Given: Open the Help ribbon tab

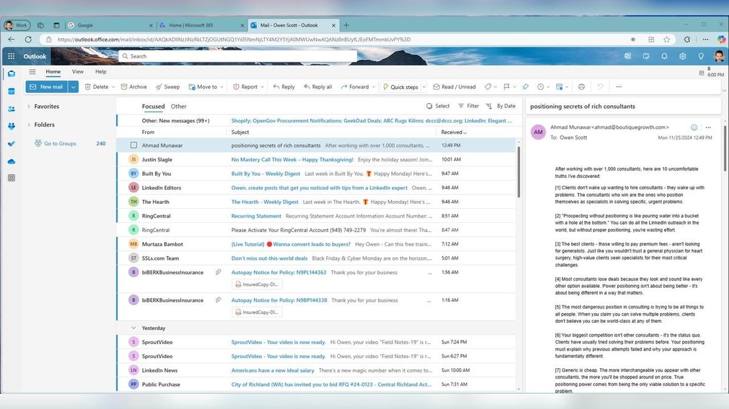Looking at the screenshot, I should (x=101, y=72).
